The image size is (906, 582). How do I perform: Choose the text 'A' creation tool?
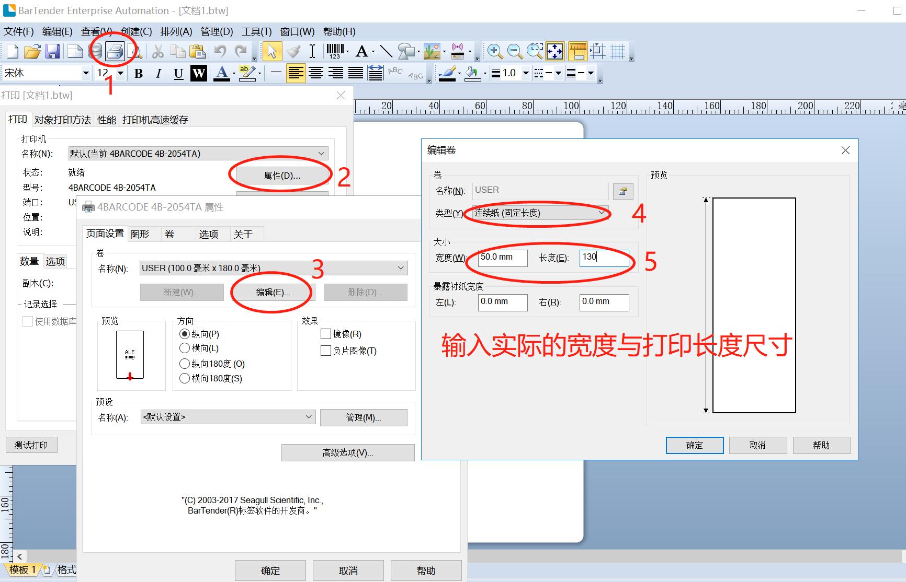[x=361, y=51]
